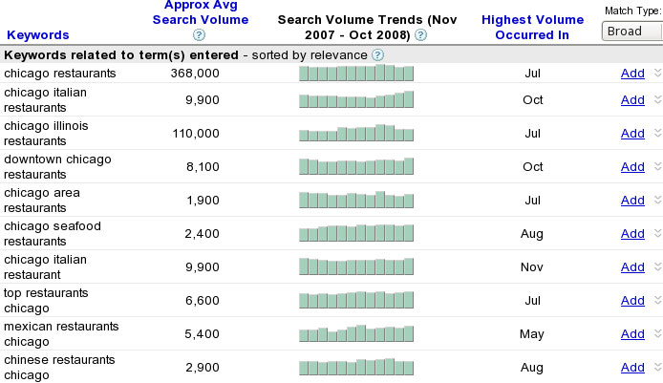Sort by Approx Avg Search Volume header
The height and width of the screenshot is (383, 663).
point(201,12)
